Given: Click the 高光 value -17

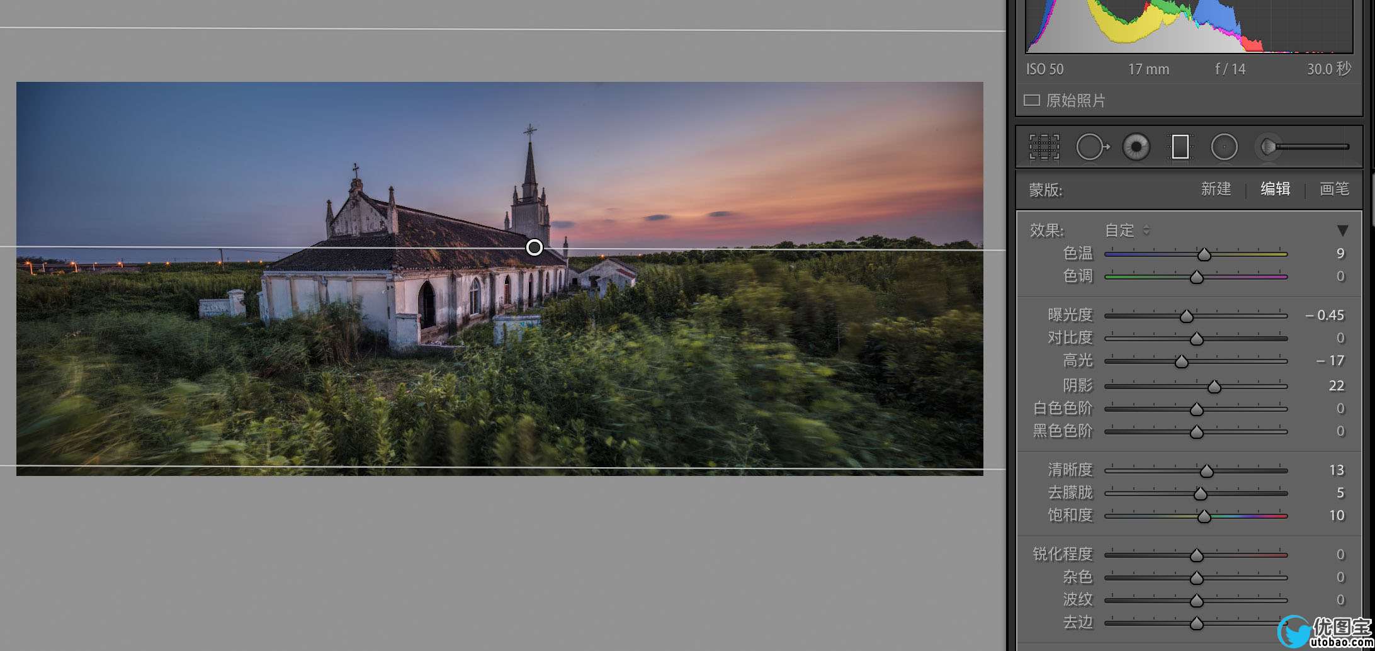Looking at the screenshot, I should [1330, 360].
